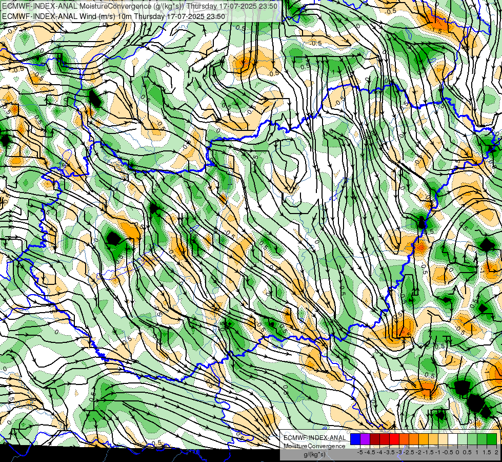502x462 pixels.
Task: Select the orange swatch between -2.5 and -2
Action: point(414,439)
